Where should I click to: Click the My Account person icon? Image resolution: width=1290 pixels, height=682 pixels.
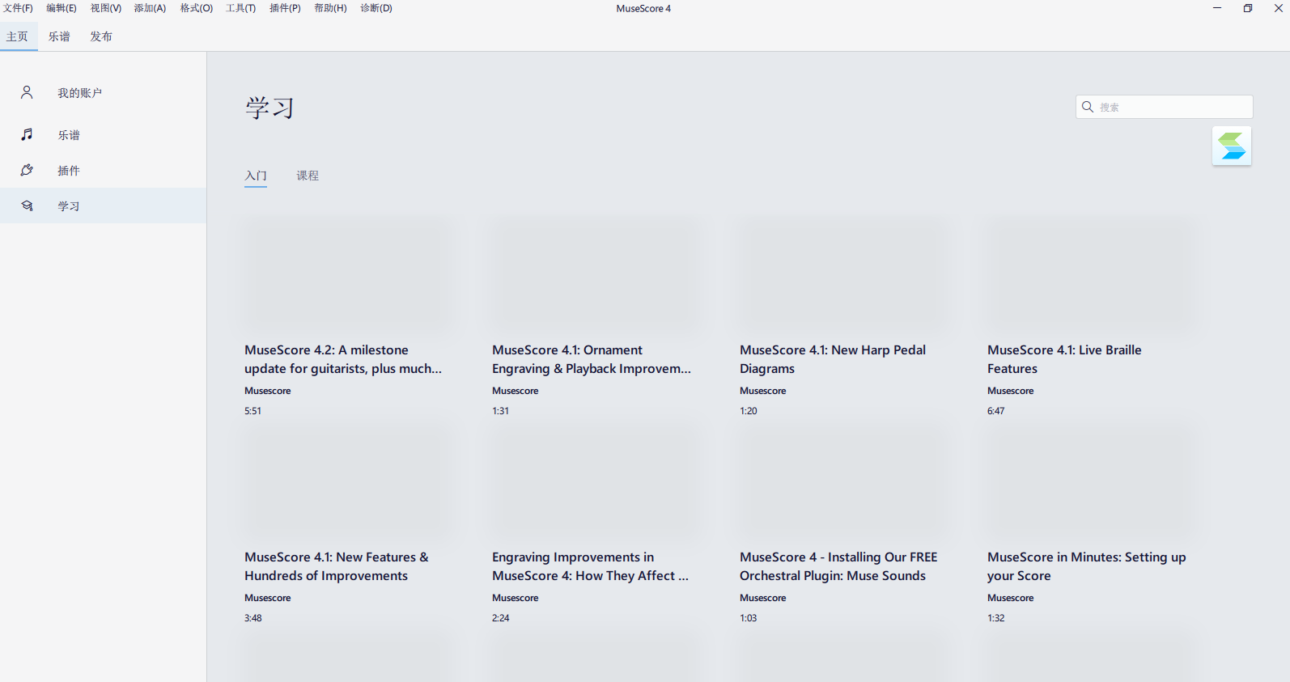click(x=27, y=92)
